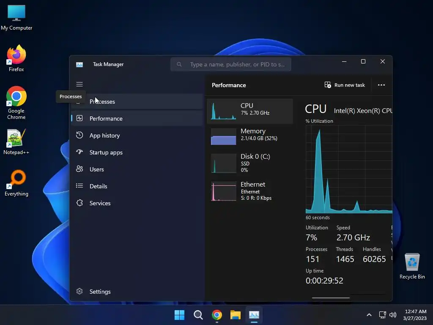Click Task Manager taskbar icon

click(x=254, y=315)
